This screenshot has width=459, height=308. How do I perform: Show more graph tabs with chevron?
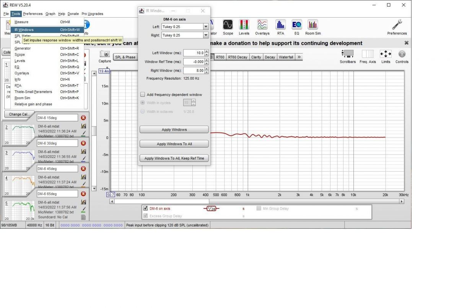(299, 57)
